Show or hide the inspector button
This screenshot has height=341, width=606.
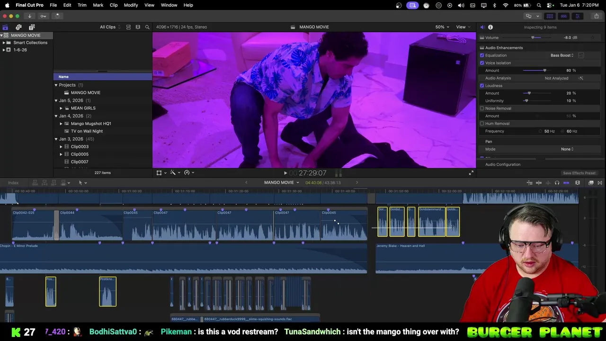(577, 16)
